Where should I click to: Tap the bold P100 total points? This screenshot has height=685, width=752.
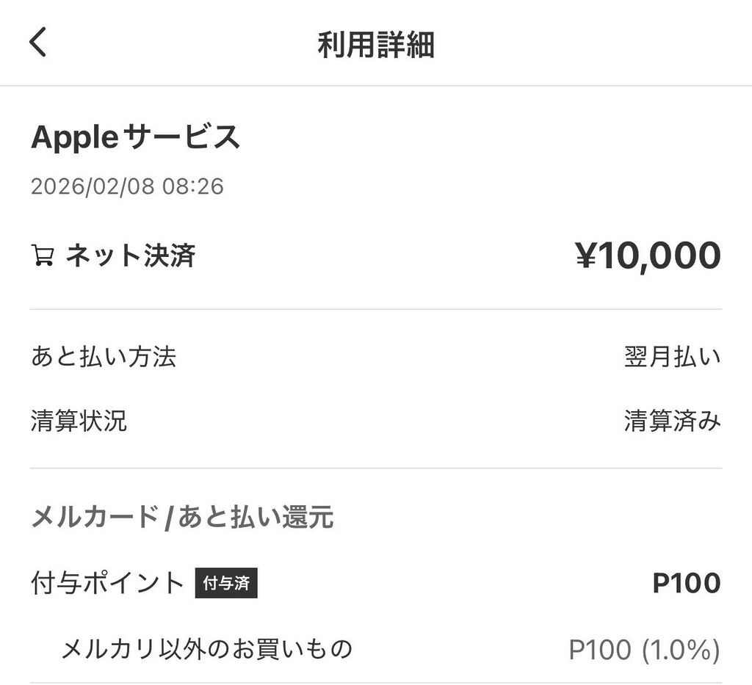686,584
